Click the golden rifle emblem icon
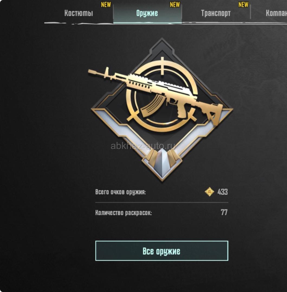Image resolution: width=287 pixels, height=292 pixels. (x=162, y=110)
